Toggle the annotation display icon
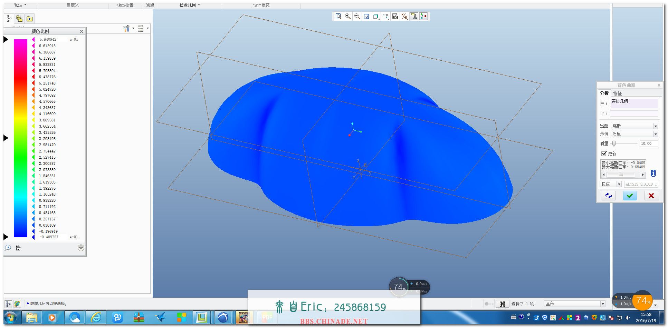 coord(414,16)
